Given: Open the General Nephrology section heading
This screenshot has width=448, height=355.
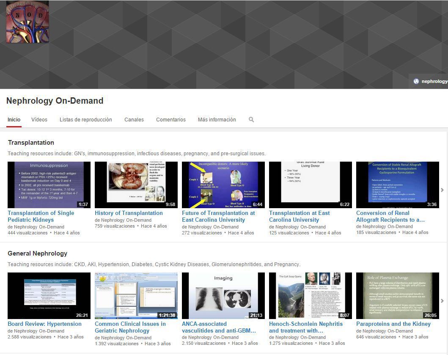Looking at the screenshot, I should click(37, 253).
